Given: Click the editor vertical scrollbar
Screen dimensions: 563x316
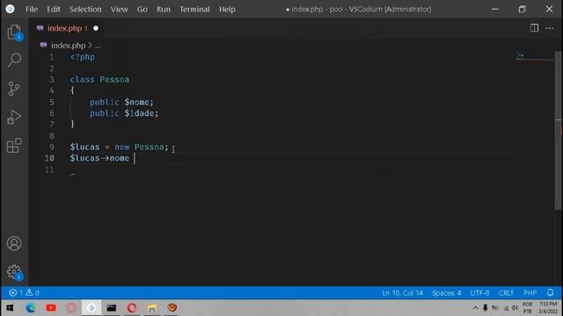Looking at the screenshot, I should 558,131.
